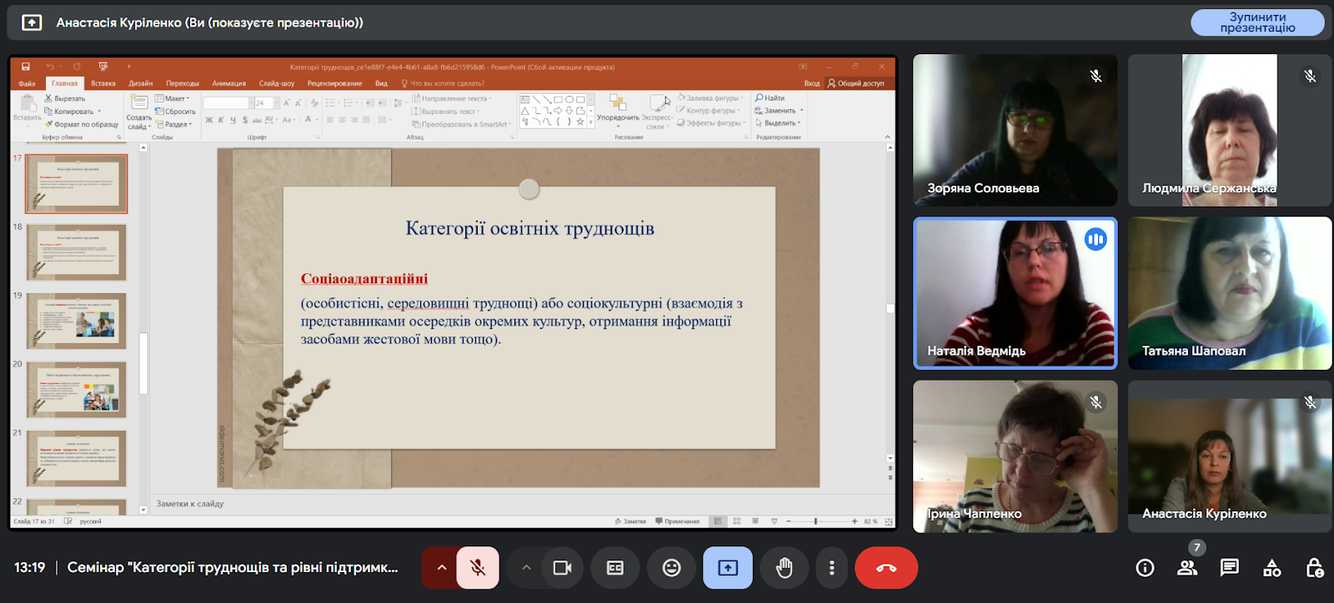The width and height of the screenshot is (1334, 603).
Task: Expand video settings chevron beside camera
Action: (x=526, y=568)
